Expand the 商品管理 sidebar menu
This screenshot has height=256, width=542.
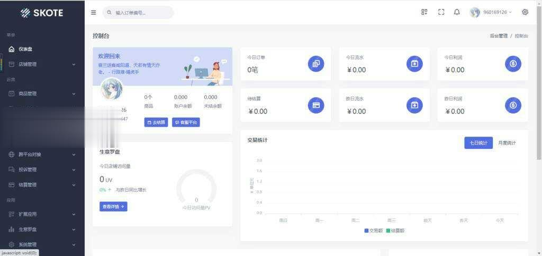41,93
